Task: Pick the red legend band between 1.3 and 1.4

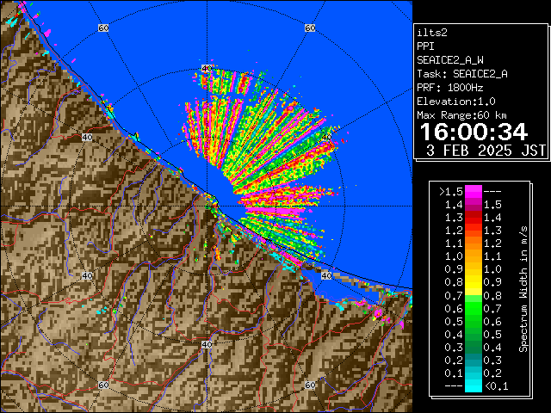Action: [474, 218]
